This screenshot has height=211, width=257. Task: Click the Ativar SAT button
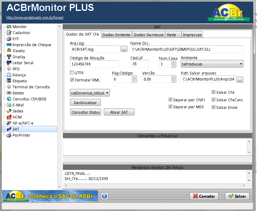point(119,112)
